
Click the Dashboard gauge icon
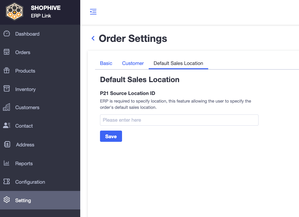pos(7,34)
